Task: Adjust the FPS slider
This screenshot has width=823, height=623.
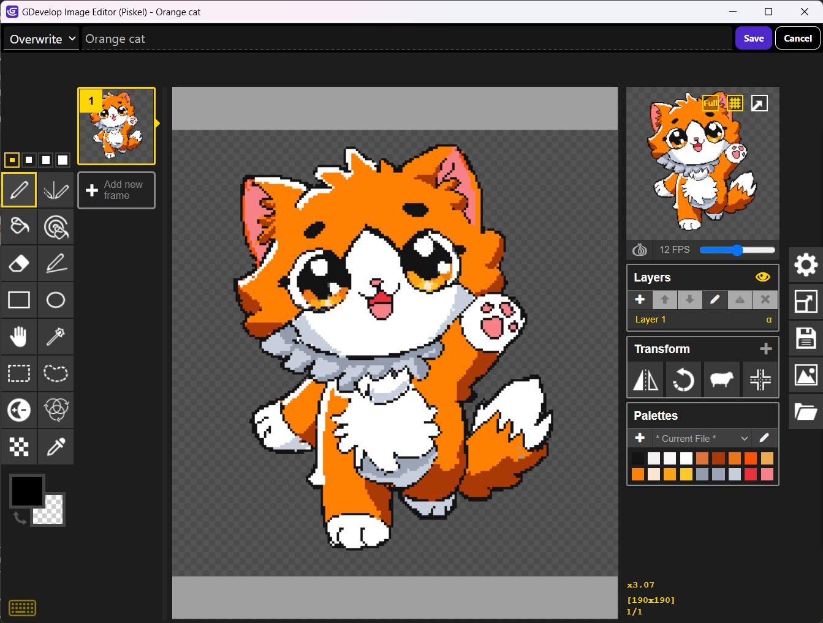Action: pos(737,250)
